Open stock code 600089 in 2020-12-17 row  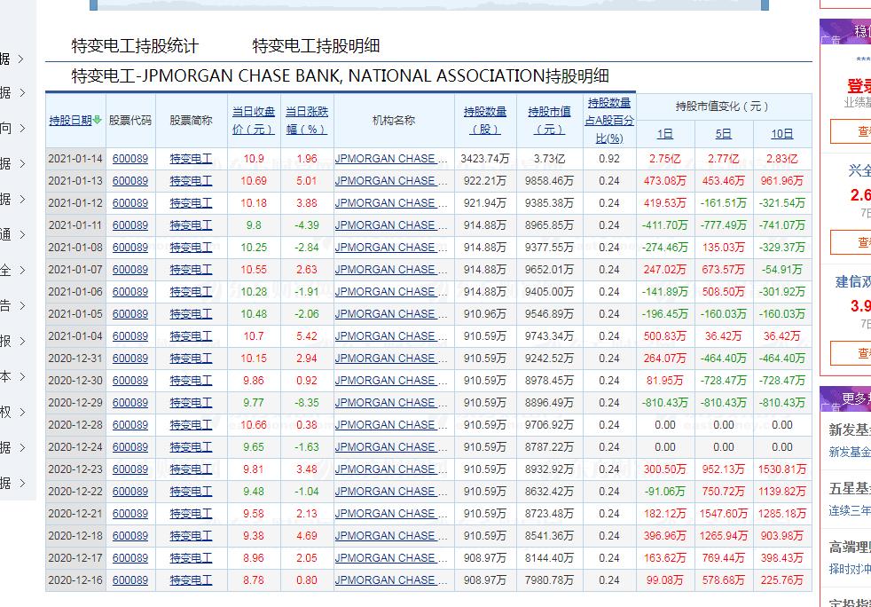[x=130, y=559]
